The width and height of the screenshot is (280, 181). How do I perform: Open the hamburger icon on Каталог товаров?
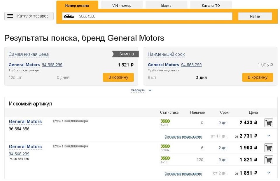(11, 16)
